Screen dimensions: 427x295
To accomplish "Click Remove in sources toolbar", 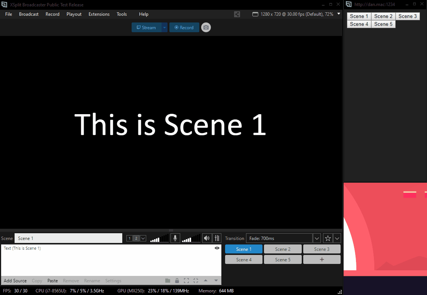I will 71,280.
